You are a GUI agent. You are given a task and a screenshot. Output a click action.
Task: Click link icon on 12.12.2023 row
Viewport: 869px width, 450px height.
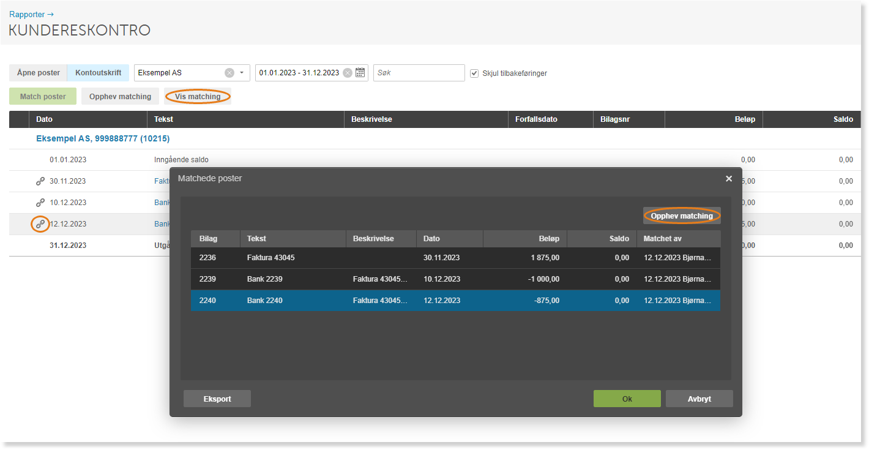(x=40, y=224)
